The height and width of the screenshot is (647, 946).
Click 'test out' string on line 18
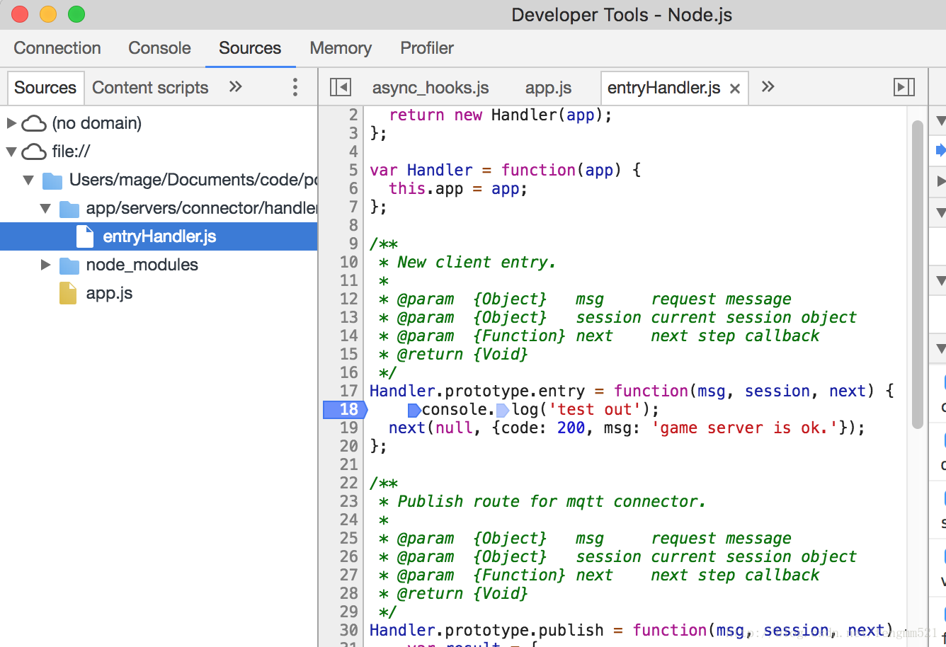click(x=594, y=410)
